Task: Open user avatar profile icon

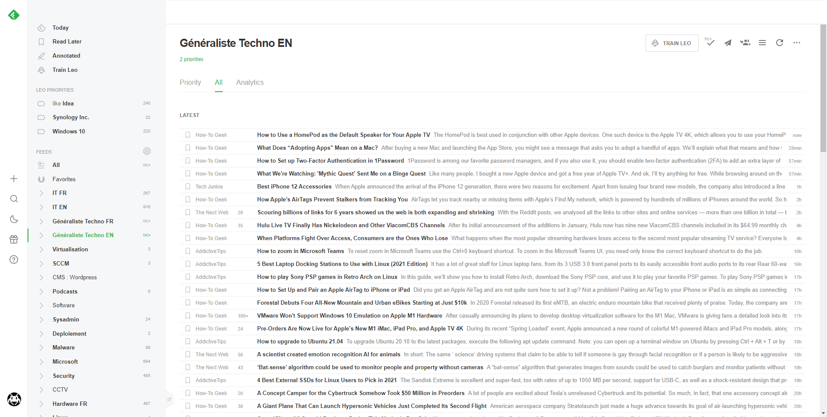Action: click(14, 399)
